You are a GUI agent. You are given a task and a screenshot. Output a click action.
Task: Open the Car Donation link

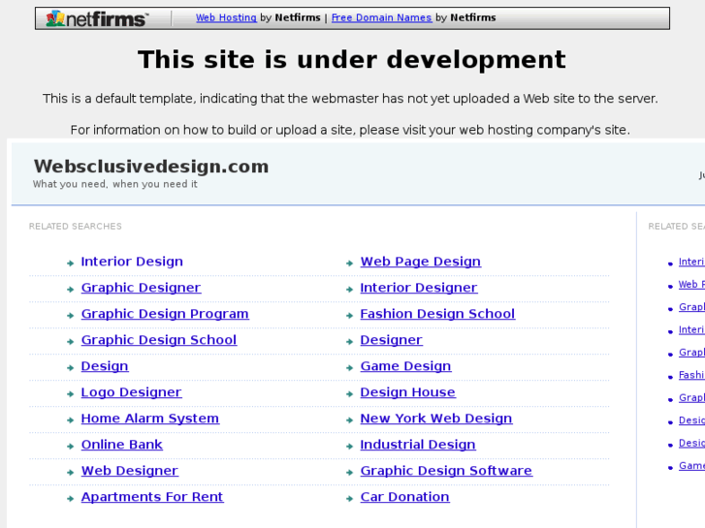404,497
